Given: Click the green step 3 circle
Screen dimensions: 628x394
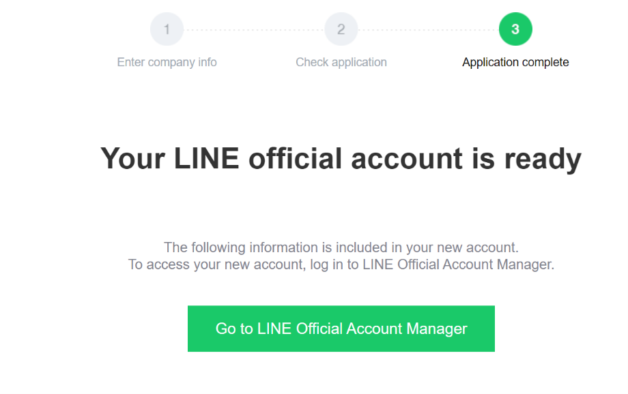Looking at the screenshot, I should pos(515,29).
